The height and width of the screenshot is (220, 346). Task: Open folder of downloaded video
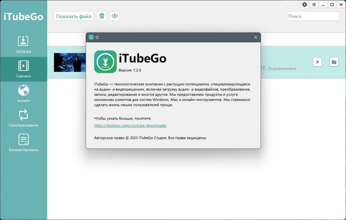(334, 62)
